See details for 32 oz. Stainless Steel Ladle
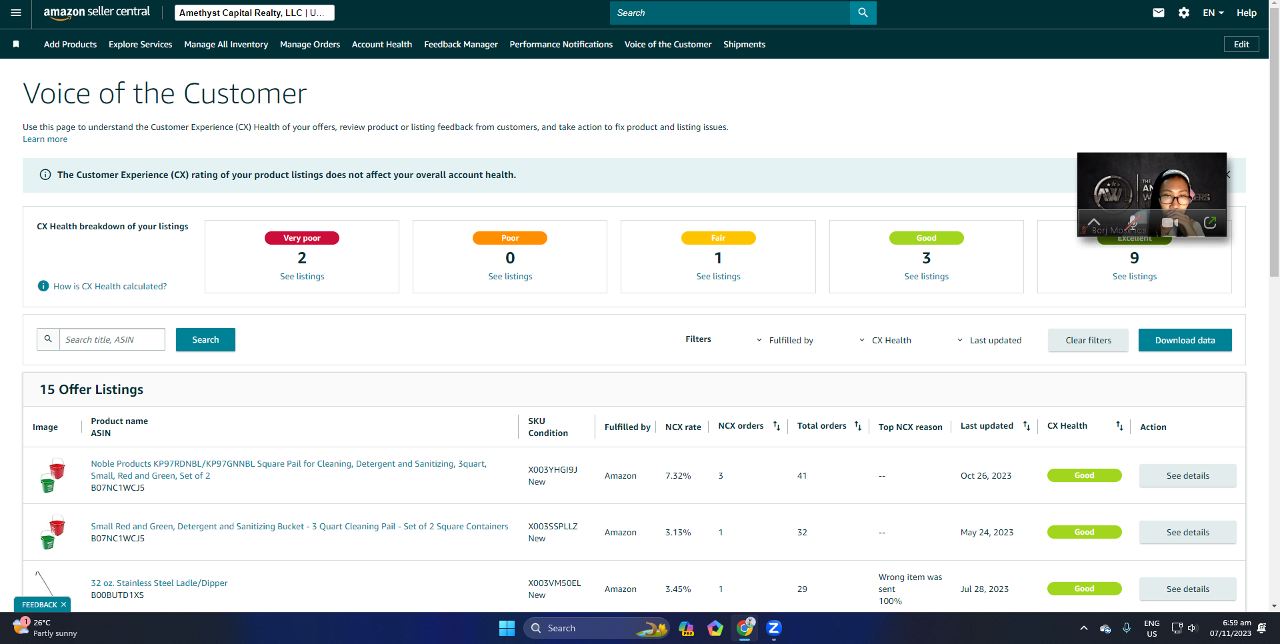The width and height of the screenshot is (1280, 644). coord(1187,589)
